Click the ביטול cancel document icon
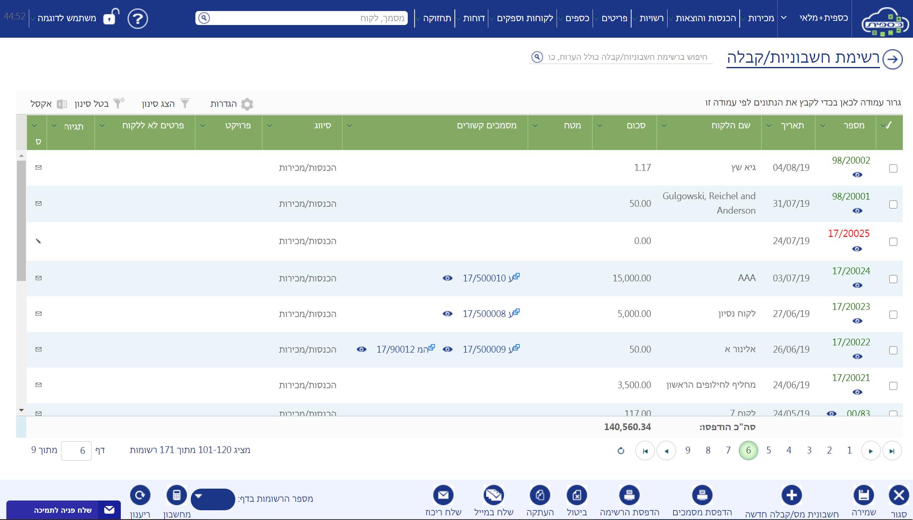913x520 pixels. coord(577,495)
